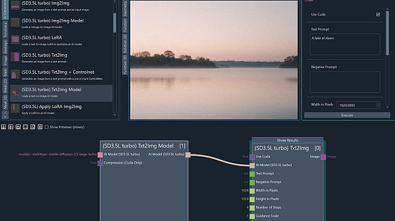Click the second layout icon in graph toolbar
395x221 pixels.
[11, 127]
